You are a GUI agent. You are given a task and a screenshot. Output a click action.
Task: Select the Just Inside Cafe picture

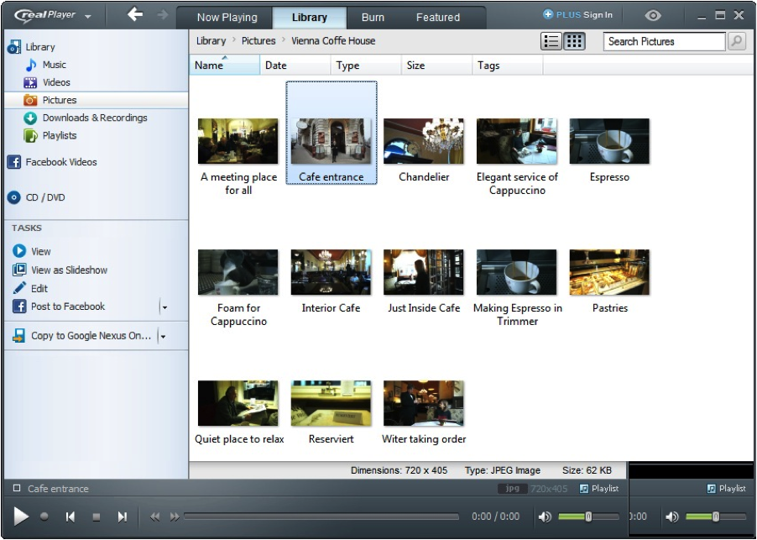tap(424, 272)
